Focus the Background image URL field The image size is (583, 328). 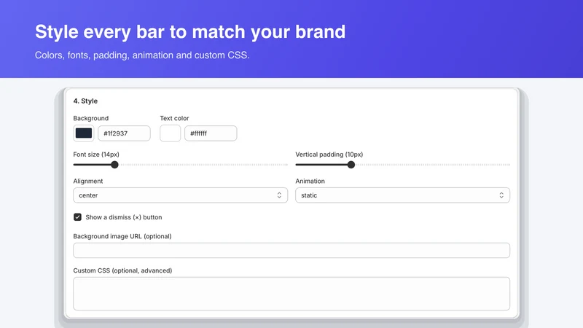tap(291, 250)
